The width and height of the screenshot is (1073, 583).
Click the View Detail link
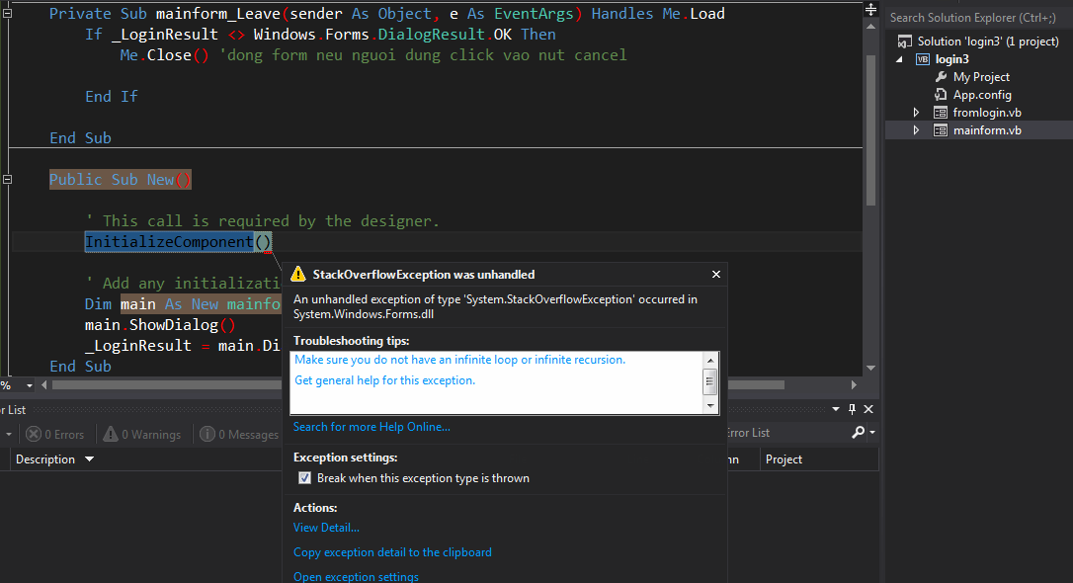point(326,527)
